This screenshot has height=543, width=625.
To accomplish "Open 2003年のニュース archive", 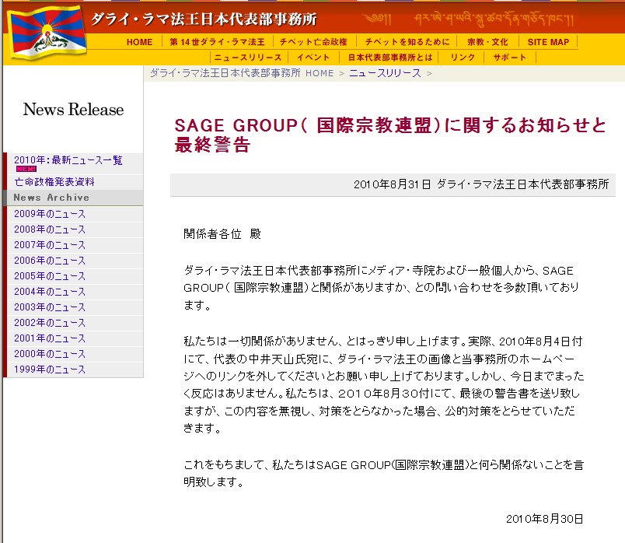I will click(x=50, y=307).
